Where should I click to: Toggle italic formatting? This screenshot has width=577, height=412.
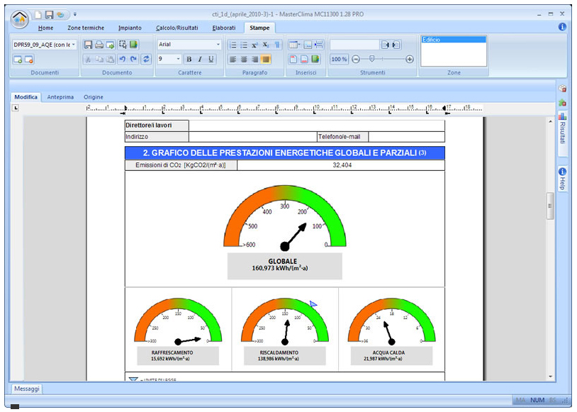point(200,59)
